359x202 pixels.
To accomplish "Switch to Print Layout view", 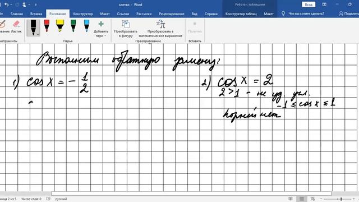I will tap(302, 199).
